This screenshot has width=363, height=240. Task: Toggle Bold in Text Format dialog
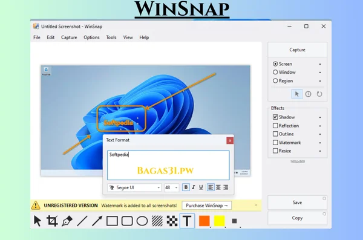[186, 187]
